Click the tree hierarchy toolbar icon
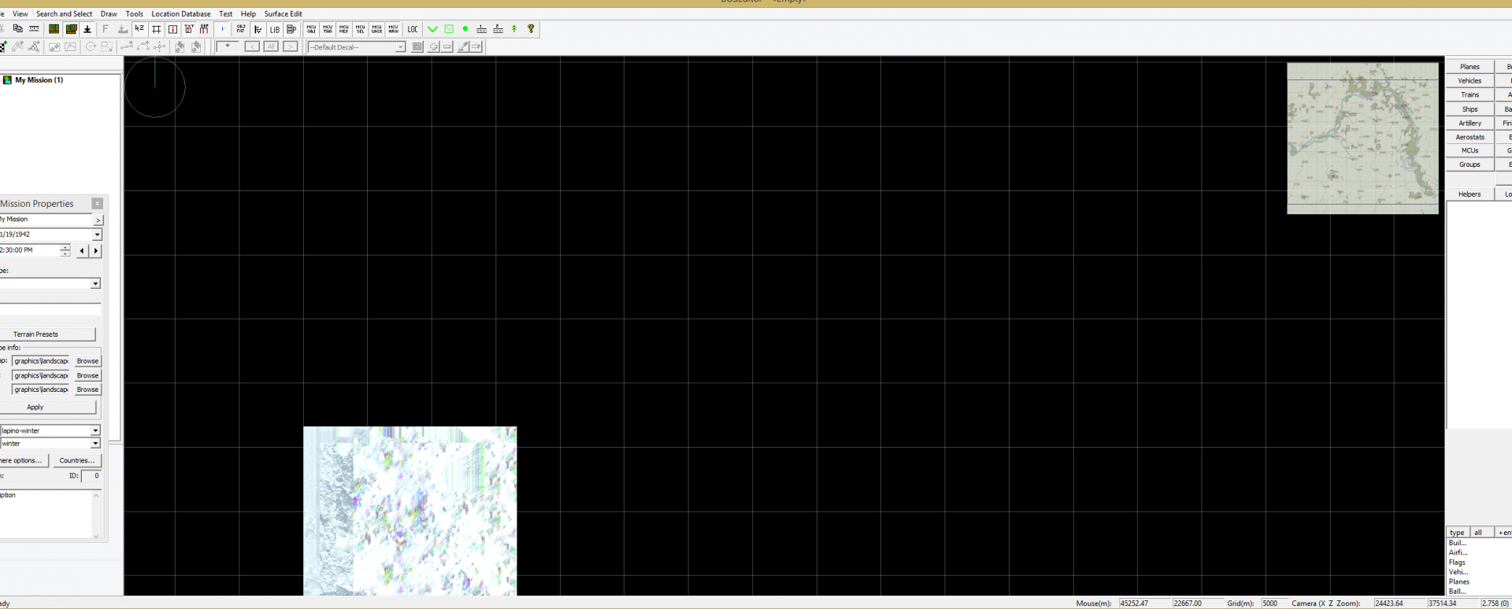Viewport: 1512px width, 609px height. point(258,29)
